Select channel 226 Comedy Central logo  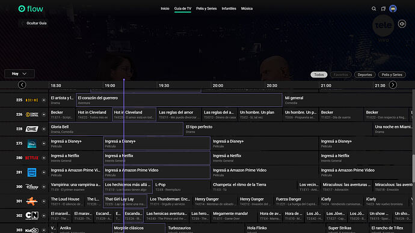coord(32,115)
